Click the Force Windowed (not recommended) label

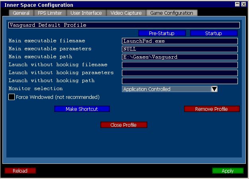click(58, 97)
